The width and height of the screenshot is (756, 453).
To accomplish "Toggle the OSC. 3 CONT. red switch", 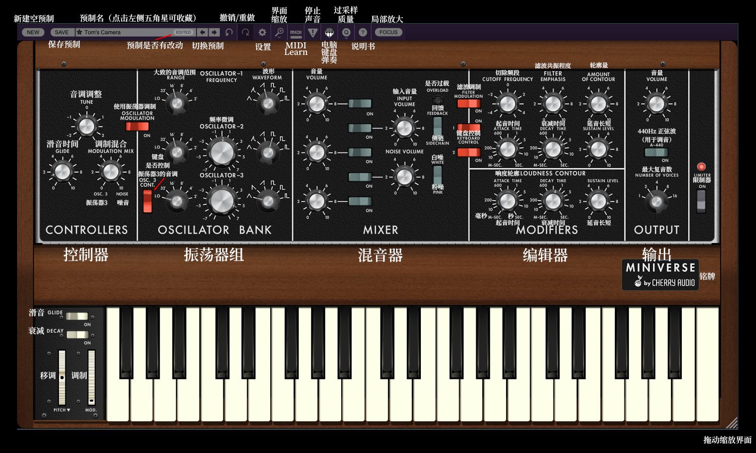I will point(147,200).
